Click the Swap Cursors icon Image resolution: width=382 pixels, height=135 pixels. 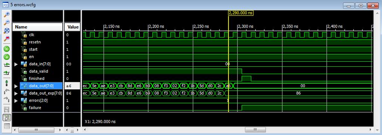[x=7, y=109]
